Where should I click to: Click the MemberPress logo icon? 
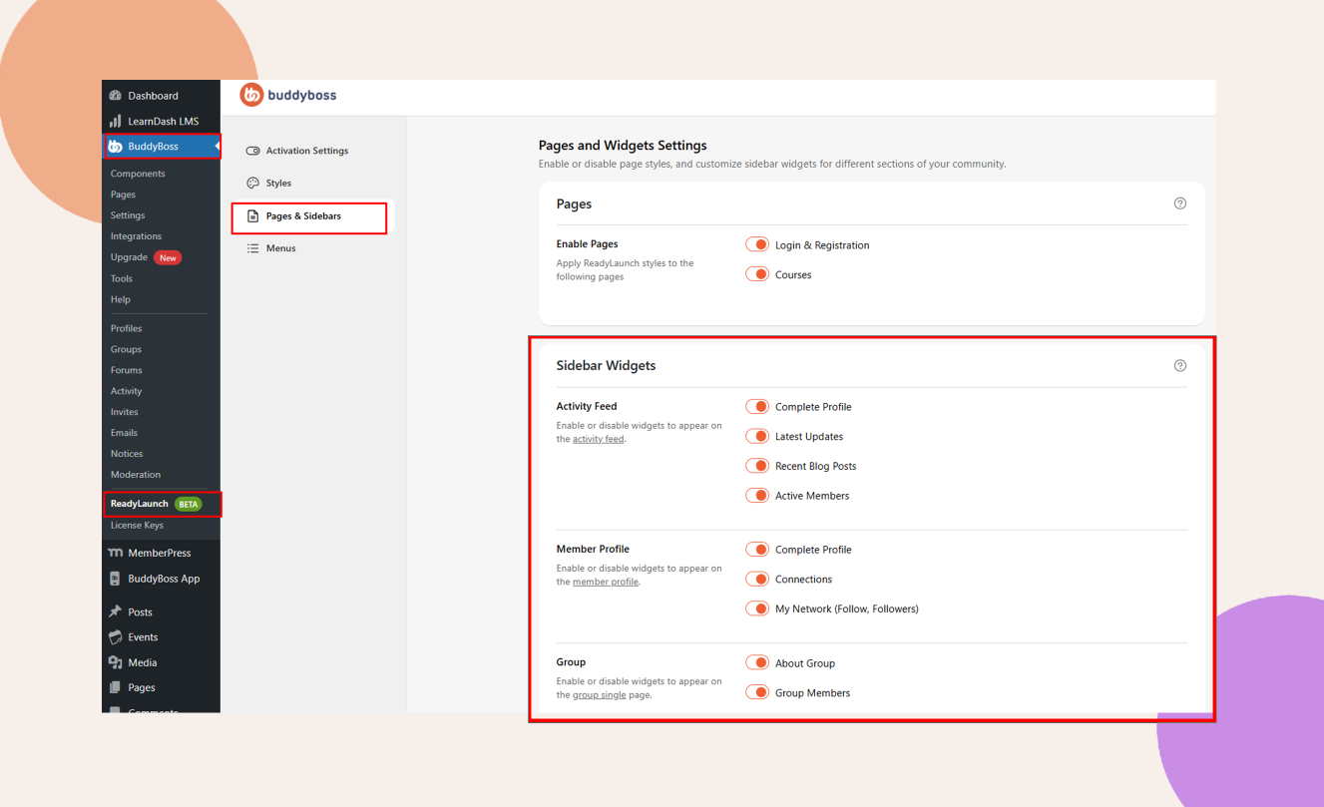(115, 553)
